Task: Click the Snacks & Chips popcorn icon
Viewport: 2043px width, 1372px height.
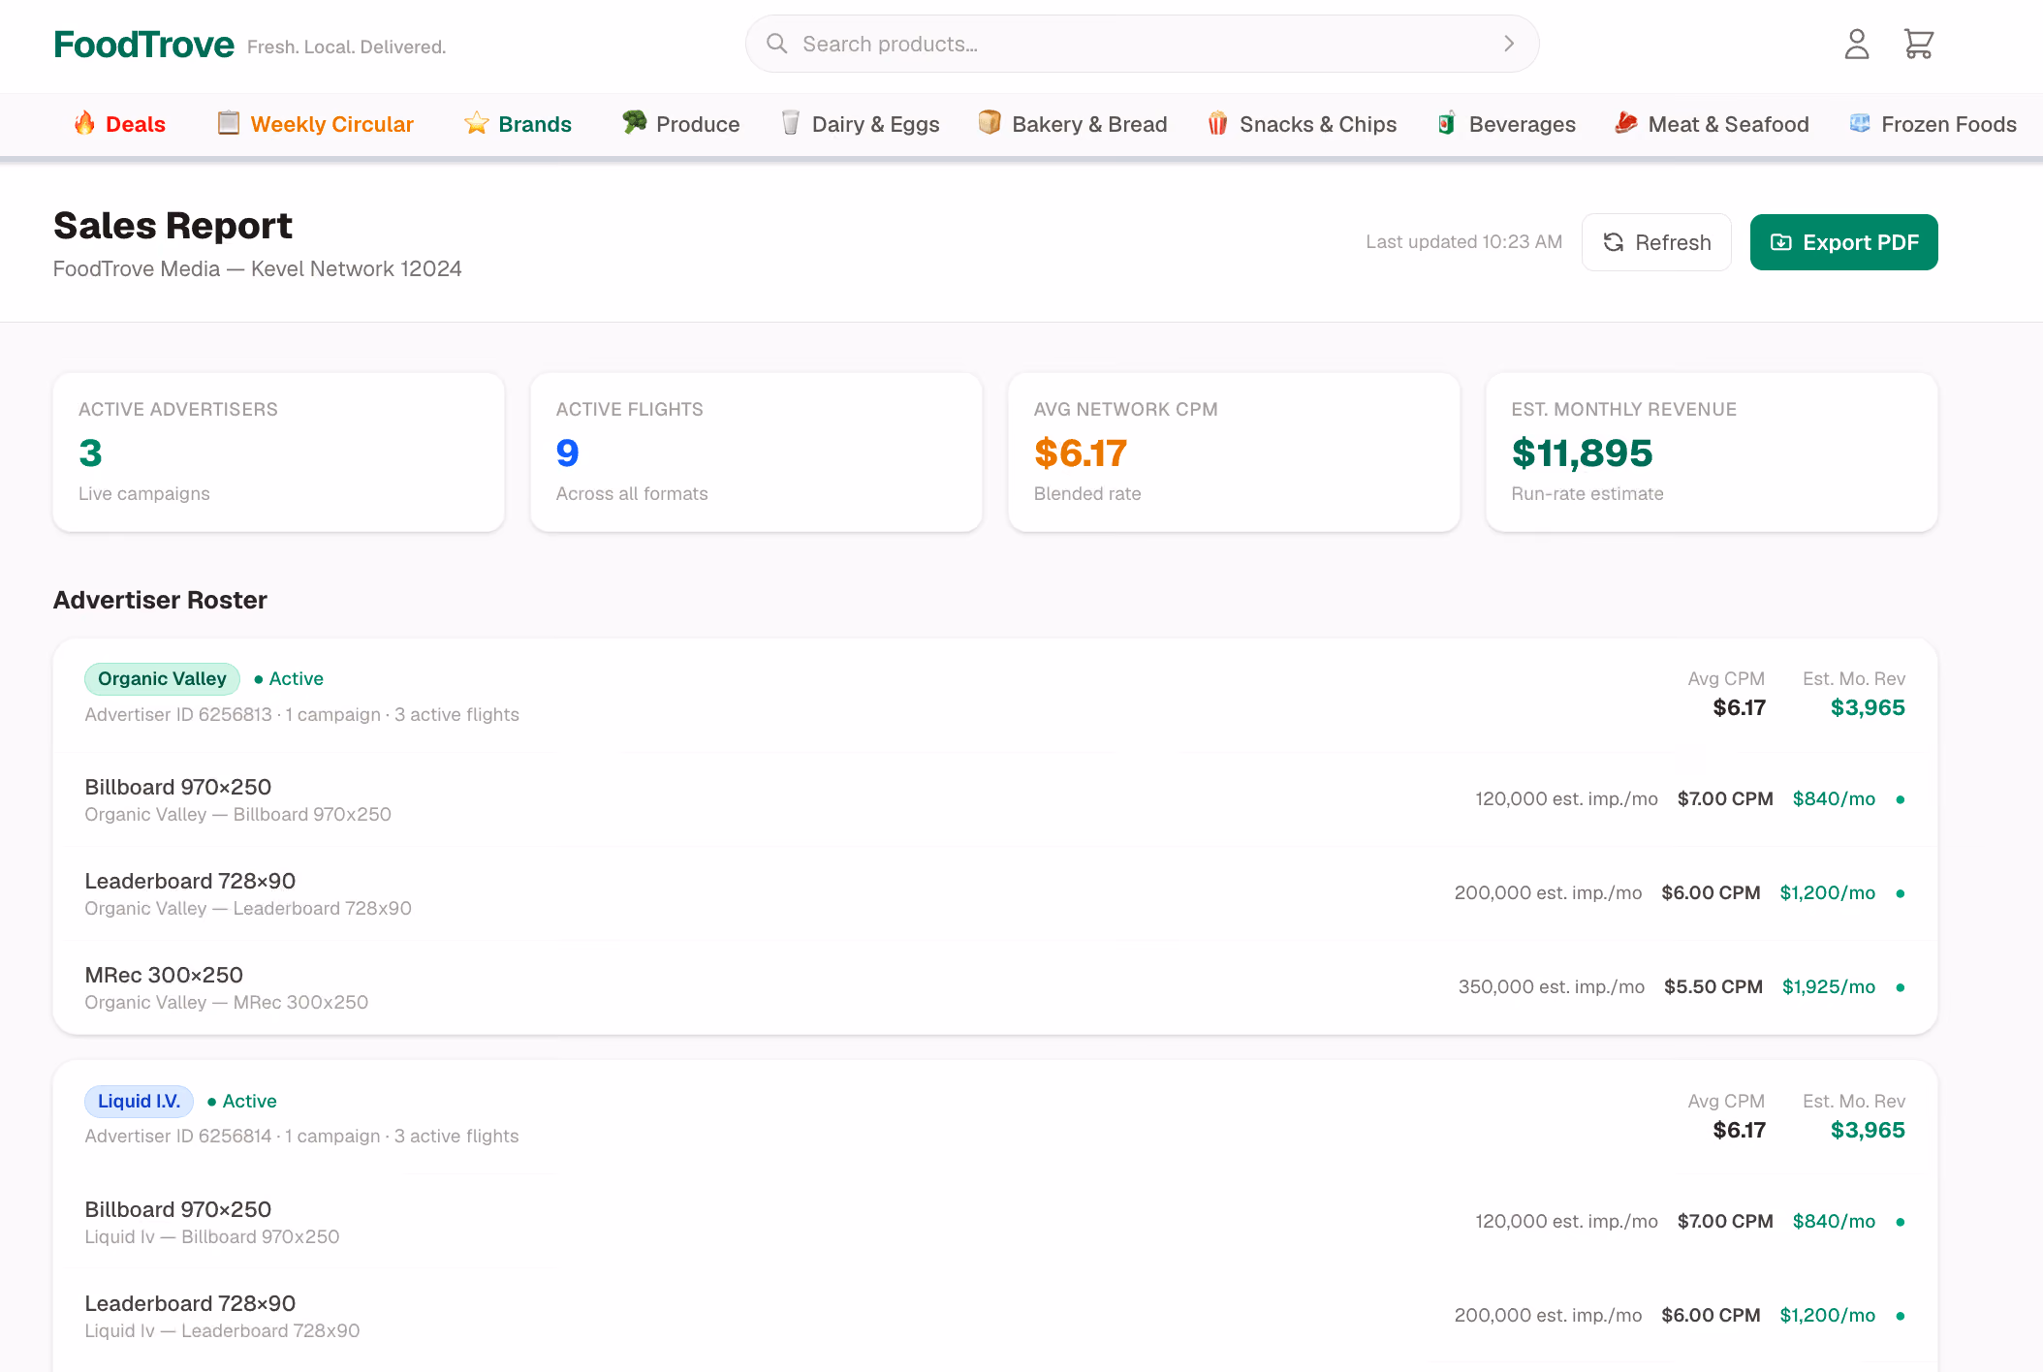Action: (x=1217, y=123)
